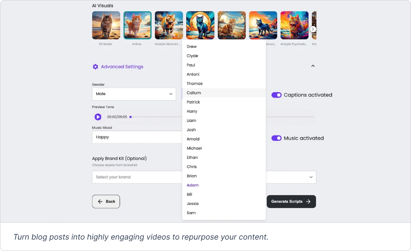Disable the Music activated switch
Viewport: 411px width, 251px height.
277,138
